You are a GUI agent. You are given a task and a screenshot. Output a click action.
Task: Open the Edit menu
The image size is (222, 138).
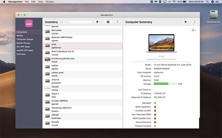pos(33,2)
